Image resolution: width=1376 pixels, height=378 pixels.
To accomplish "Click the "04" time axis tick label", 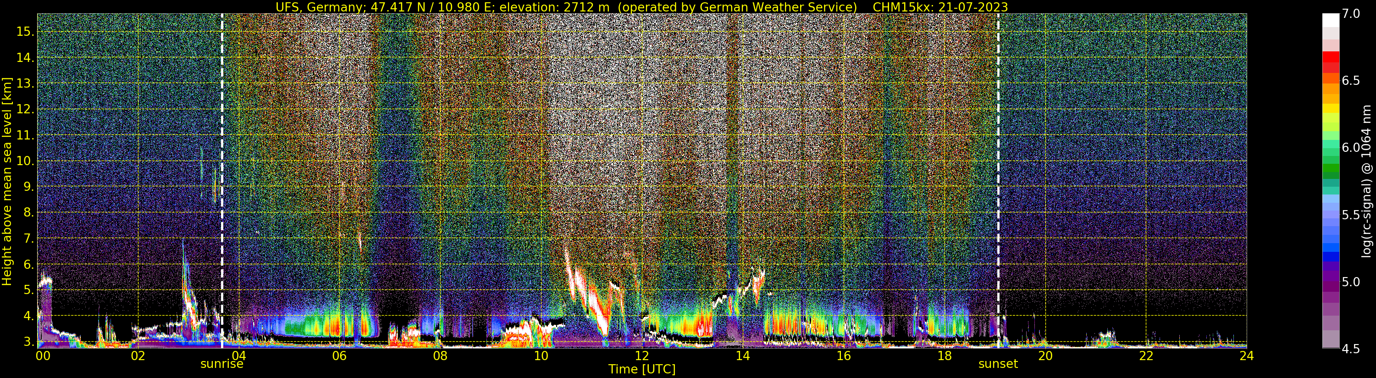I will pos(239,356).
